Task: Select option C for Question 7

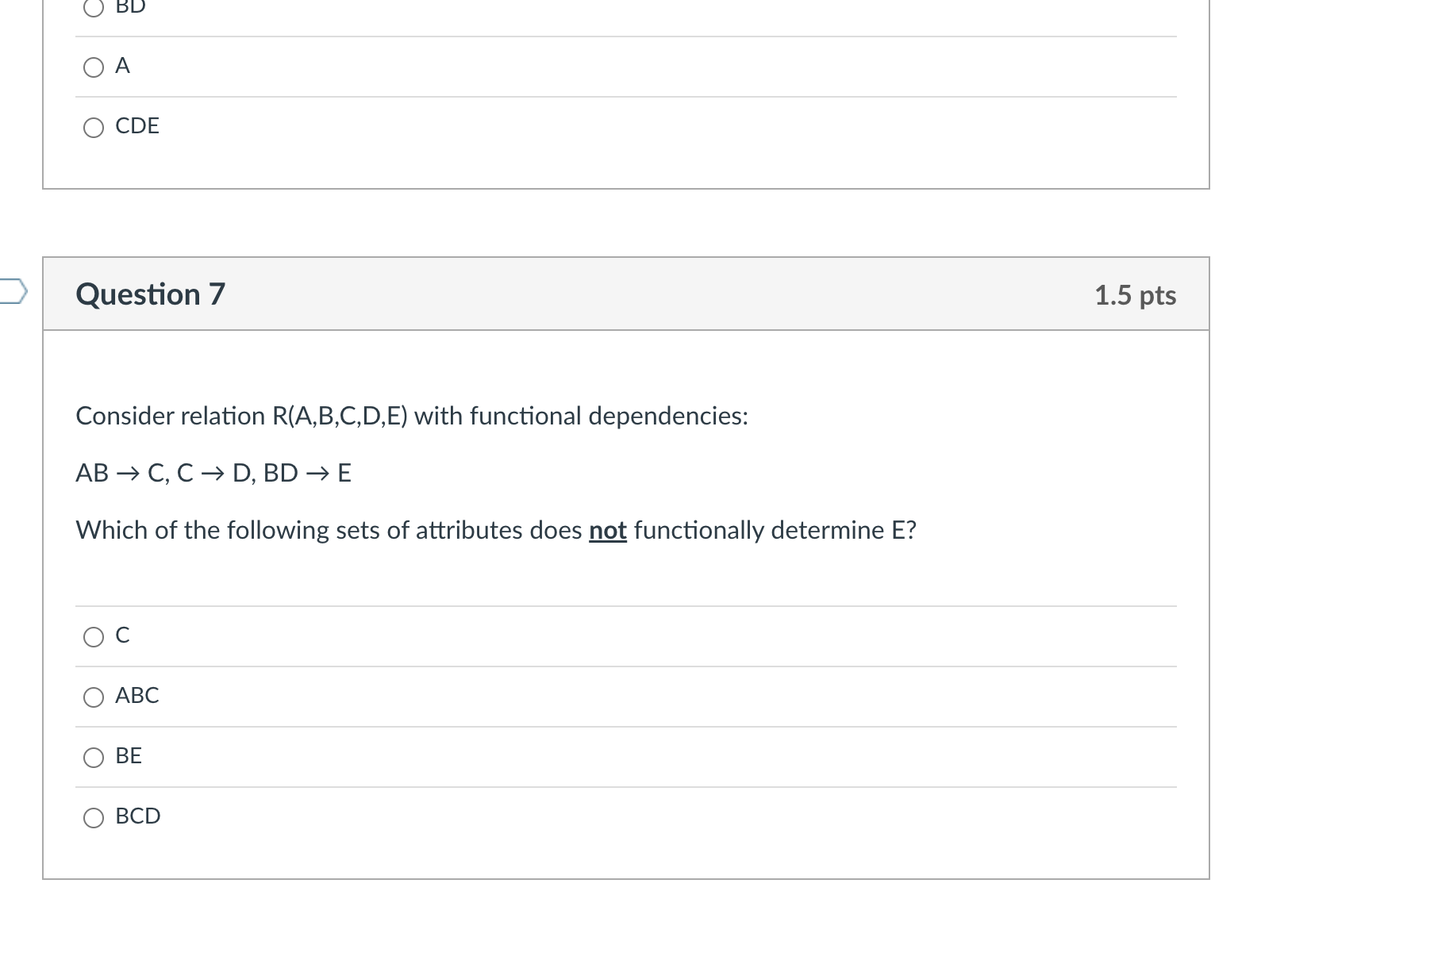Action: coord(94,636)
